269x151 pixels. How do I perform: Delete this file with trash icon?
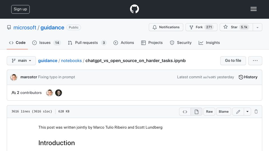coord(256,112)
